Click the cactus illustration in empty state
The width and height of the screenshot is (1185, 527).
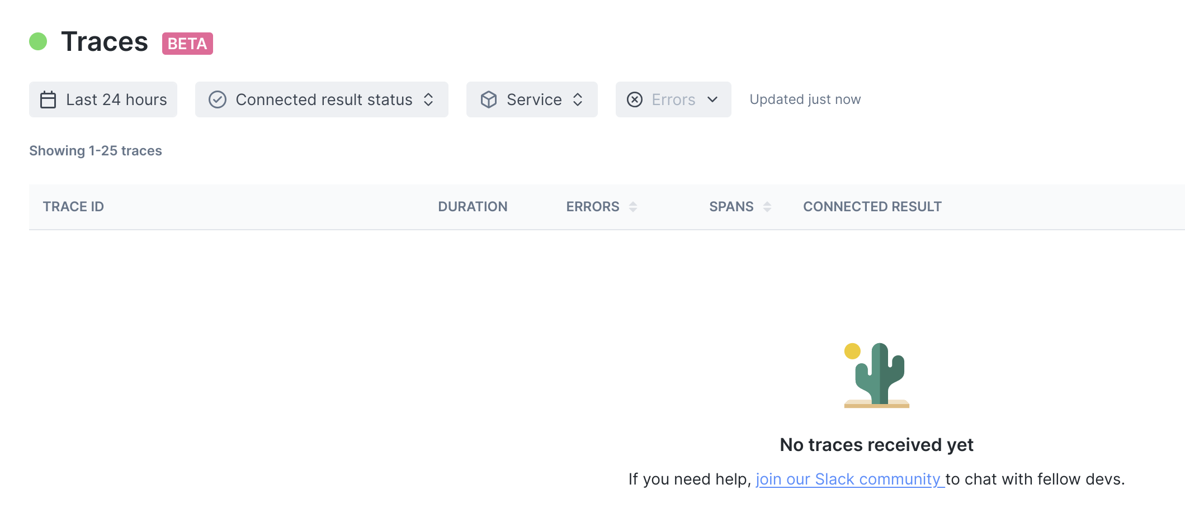(x=877, y=375)
